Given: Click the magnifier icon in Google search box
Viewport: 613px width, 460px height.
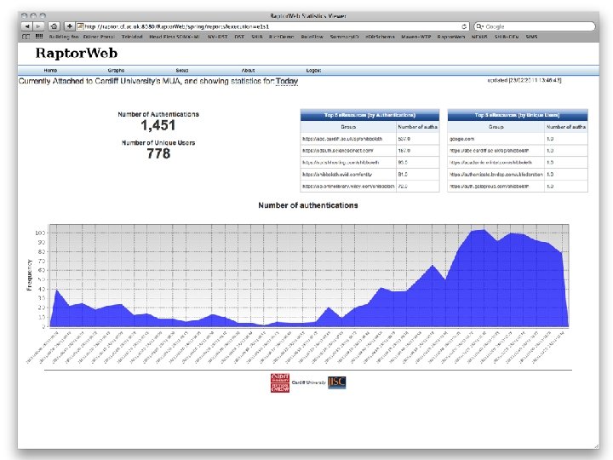Looking at the screenshot, I should coord(479,26).
